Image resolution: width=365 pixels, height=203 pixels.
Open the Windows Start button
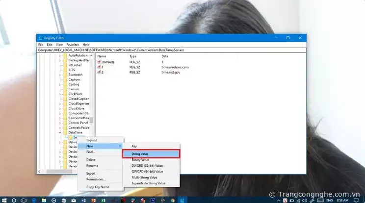[x=4, y=200]
